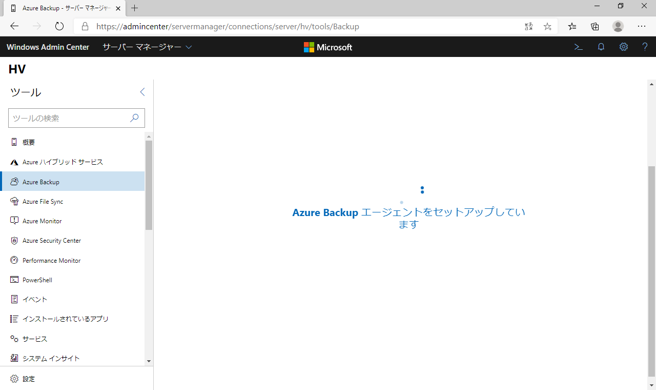Screen dimensions: 656x390
Task: Click the Performance Monitor gauge icon
Action: pos(14,260)
